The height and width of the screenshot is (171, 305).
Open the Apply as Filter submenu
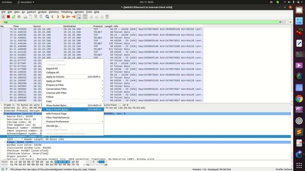pyautogui.click(x=73, y=81)
